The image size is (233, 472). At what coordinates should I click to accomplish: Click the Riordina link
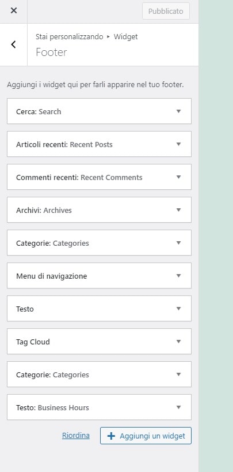[76, 436]
